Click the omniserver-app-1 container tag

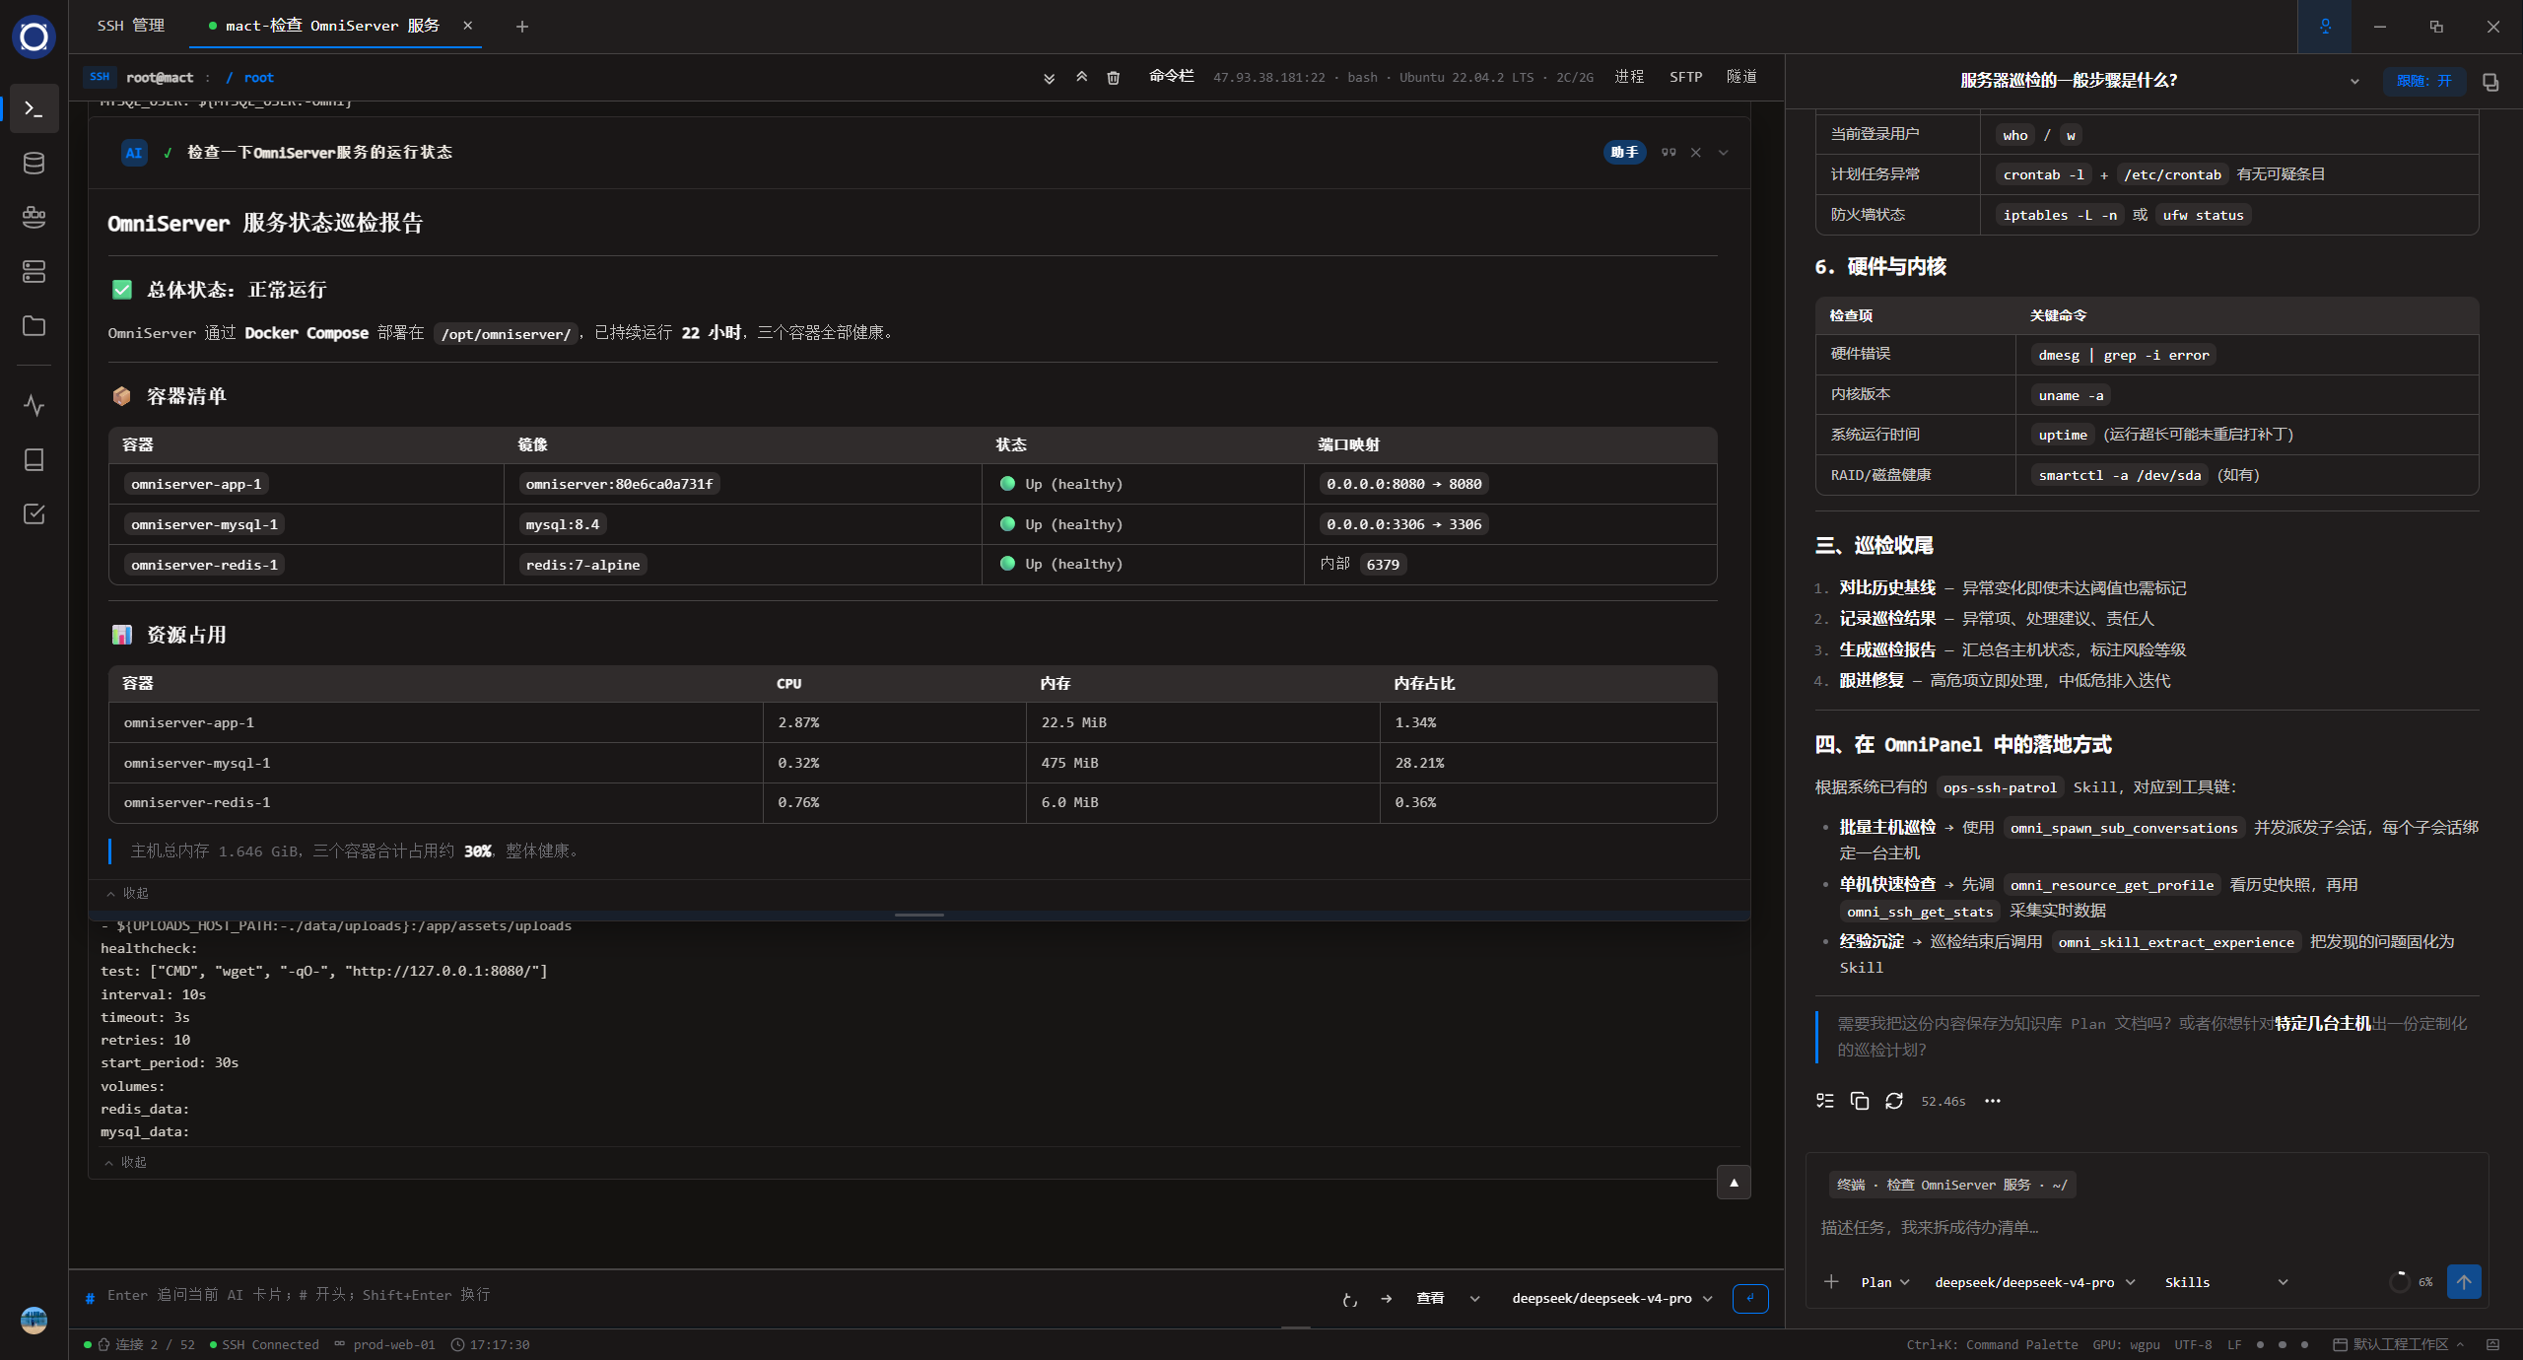pyautogui.click(x=196, y=484)
